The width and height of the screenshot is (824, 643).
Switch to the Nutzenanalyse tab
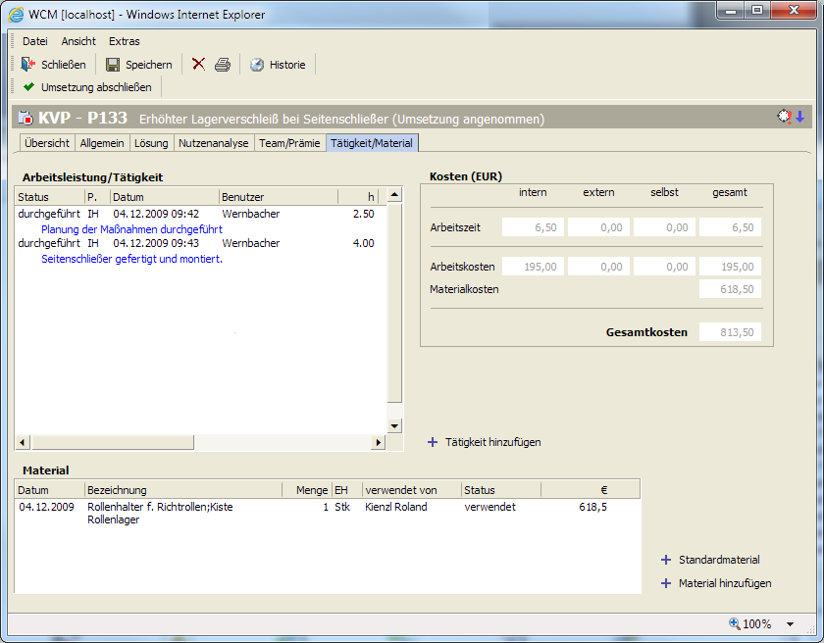(214, 143)
